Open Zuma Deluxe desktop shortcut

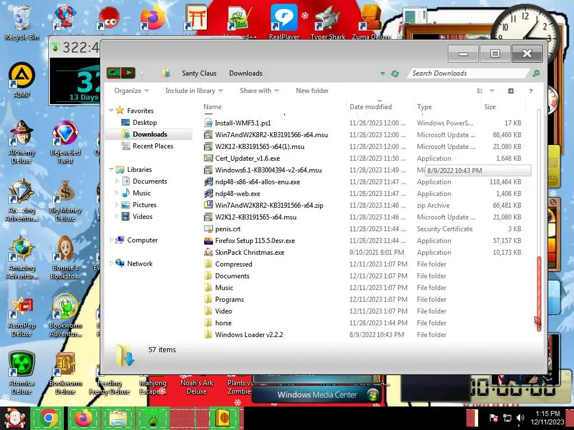click(x=371, y=21)
